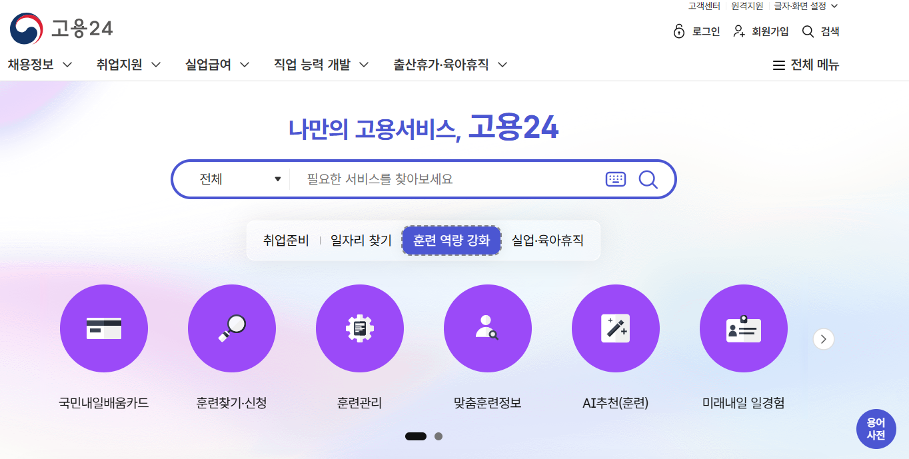
Task: Expand the 전체 search category dropdown
Action: coord(240,179)
